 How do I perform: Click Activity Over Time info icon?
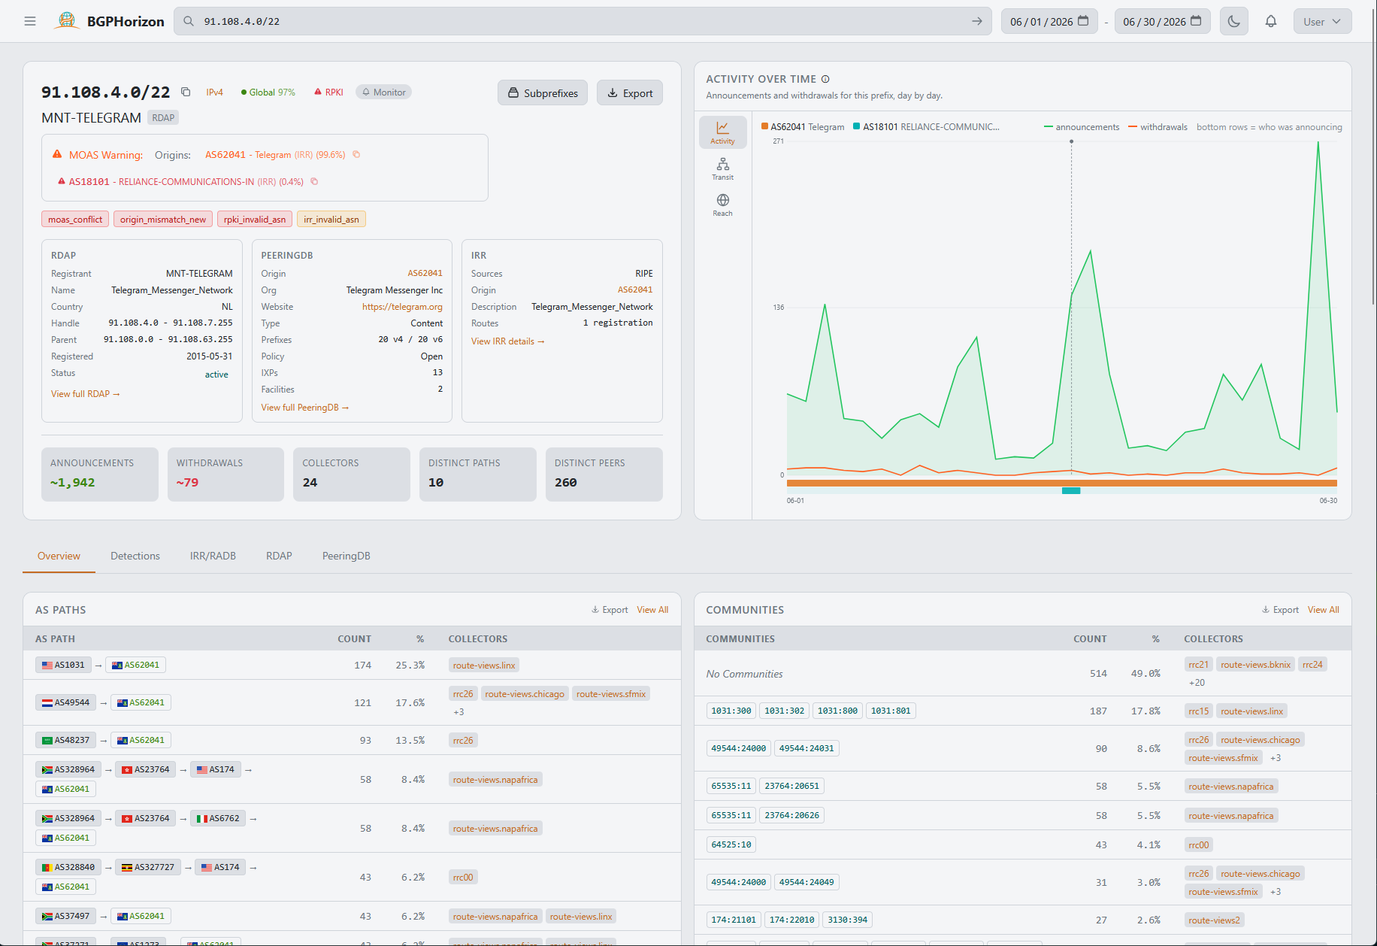point(825,79)
